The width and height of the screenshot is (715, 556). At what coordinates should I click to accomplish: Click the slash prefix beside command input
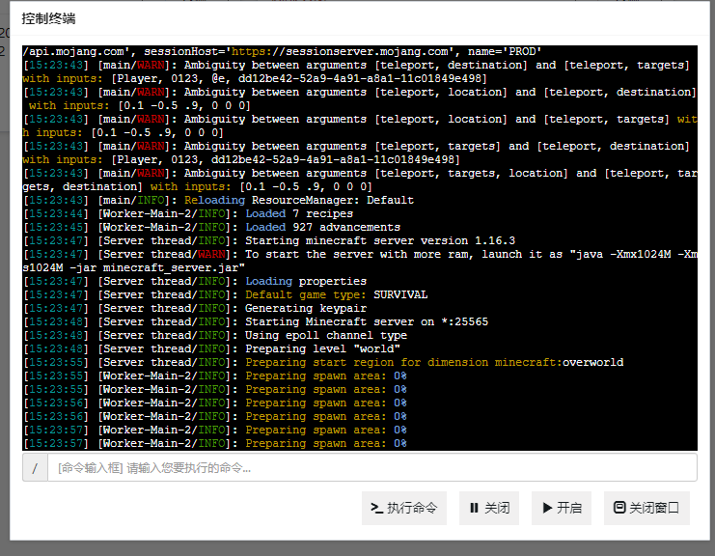click(35, 468)
